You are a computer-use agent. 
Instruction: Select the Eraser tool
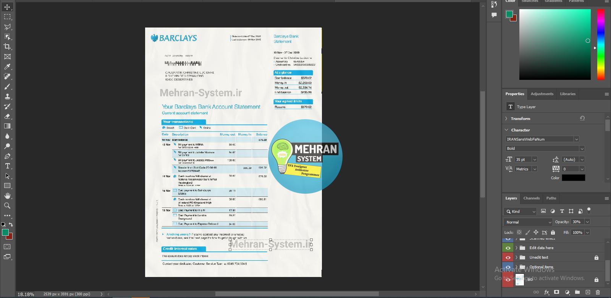pyautogui.click(x=7, y=116)
